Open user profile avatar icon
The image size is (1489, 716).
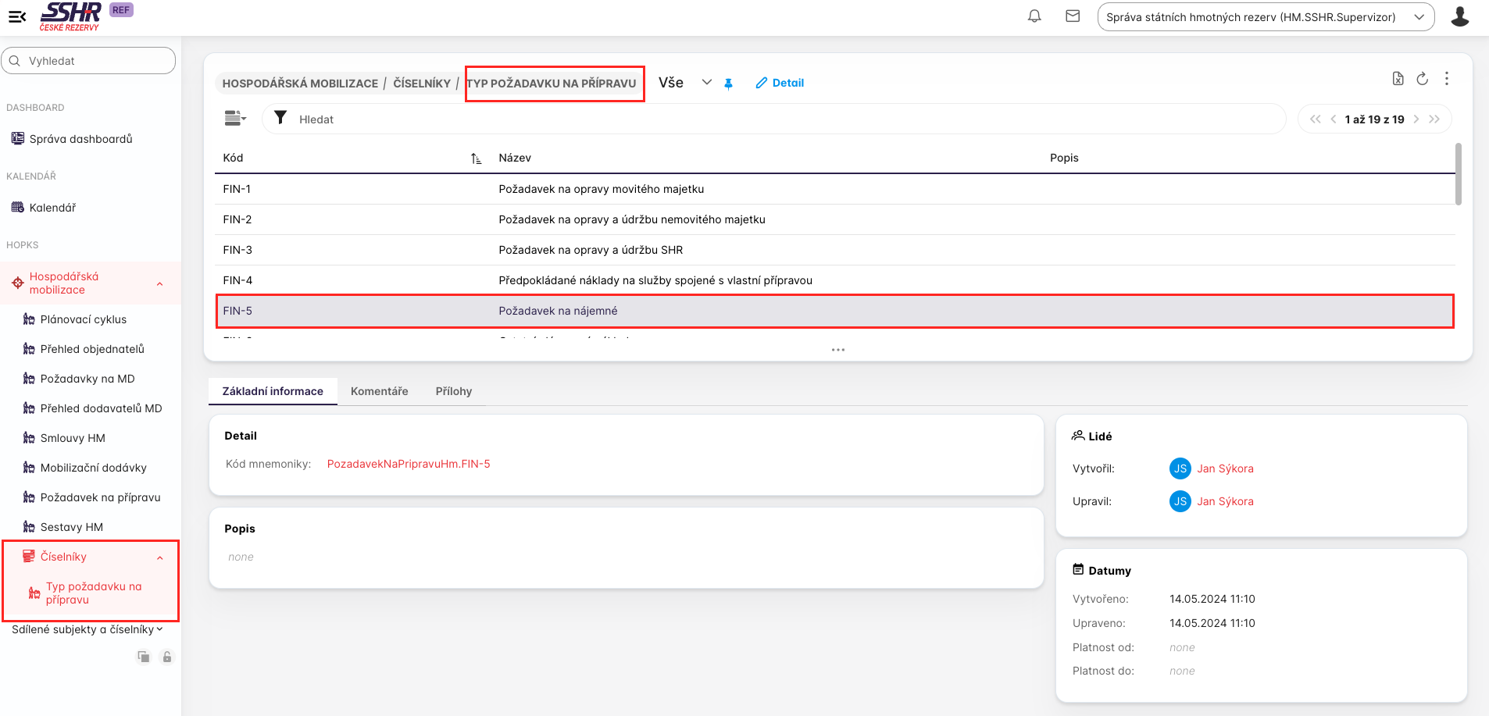pos(1459,16)
